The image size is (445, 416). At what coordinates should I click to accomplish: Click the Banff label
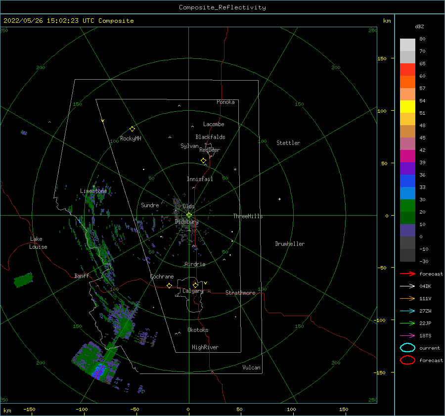tap(82, 276)
